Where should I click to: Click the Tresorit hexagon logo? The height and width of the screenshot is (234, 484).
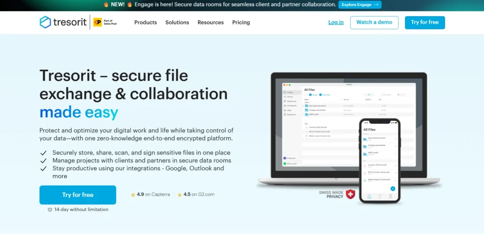click(x=45, y=22)
